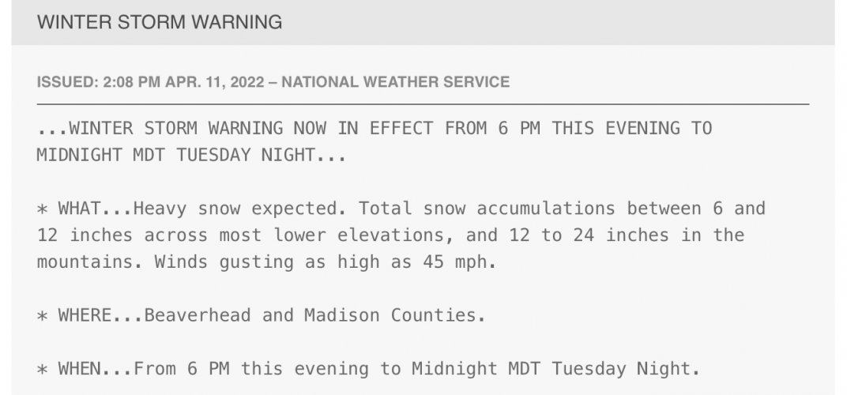Click the "Winds gusting as high as 45 mph" sentence
This screenshot has height=395, width=847.
click(326, 262)
